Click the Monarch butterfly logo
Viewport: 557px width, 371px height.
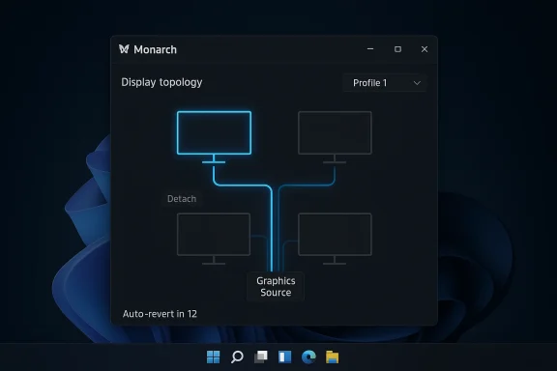click(124, 49)
